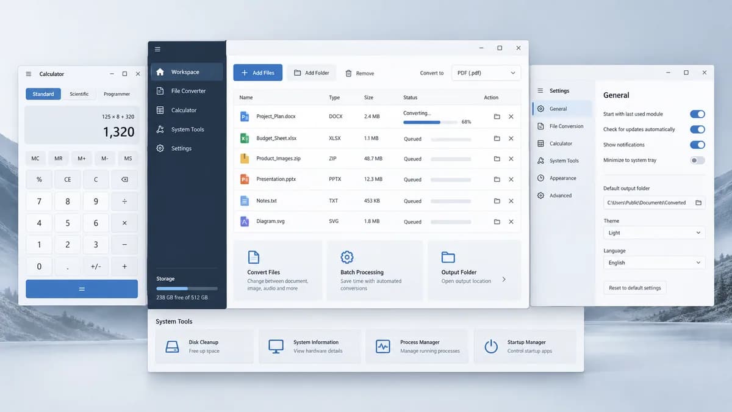Viewport: 732px width, 412px height.
Task: Disable Show notifications switch
Action: (697, 145)
